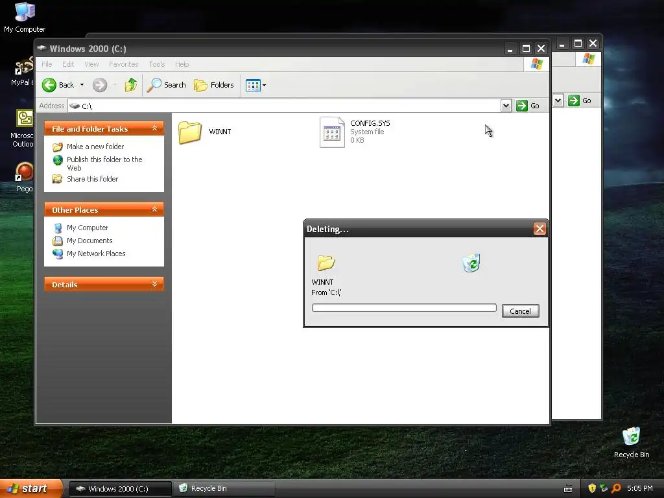Collapse the Other Places panel
Screen dimensions: 664x498
click(154, 209)
